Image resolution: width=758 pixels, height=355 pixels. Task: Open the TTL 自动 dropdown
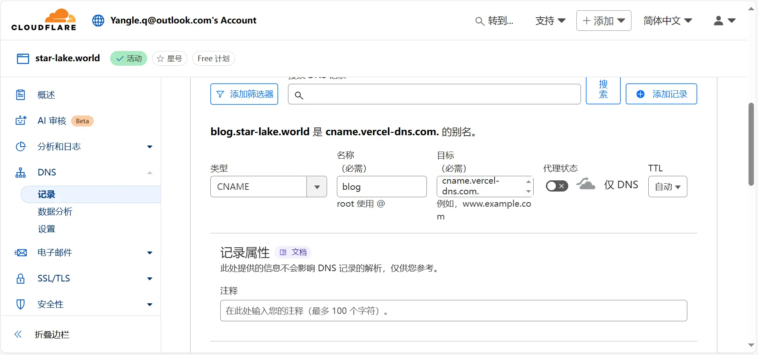668,187
